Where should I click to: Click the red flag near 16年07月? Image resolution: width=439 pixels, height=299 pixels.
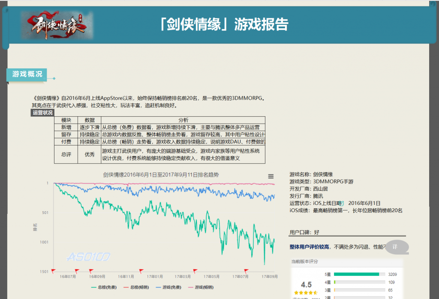[x=77, y=271]
